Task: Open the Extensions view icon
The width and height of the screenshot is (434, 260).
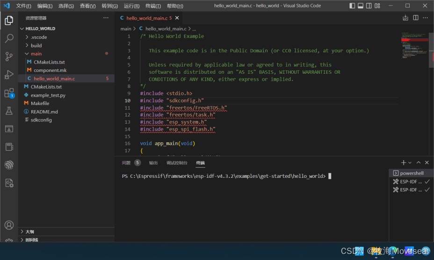Action: tap(9, 93)
